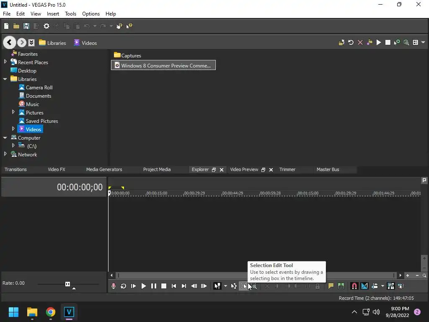Save the project with the floppy disk icon

(26, 26)
